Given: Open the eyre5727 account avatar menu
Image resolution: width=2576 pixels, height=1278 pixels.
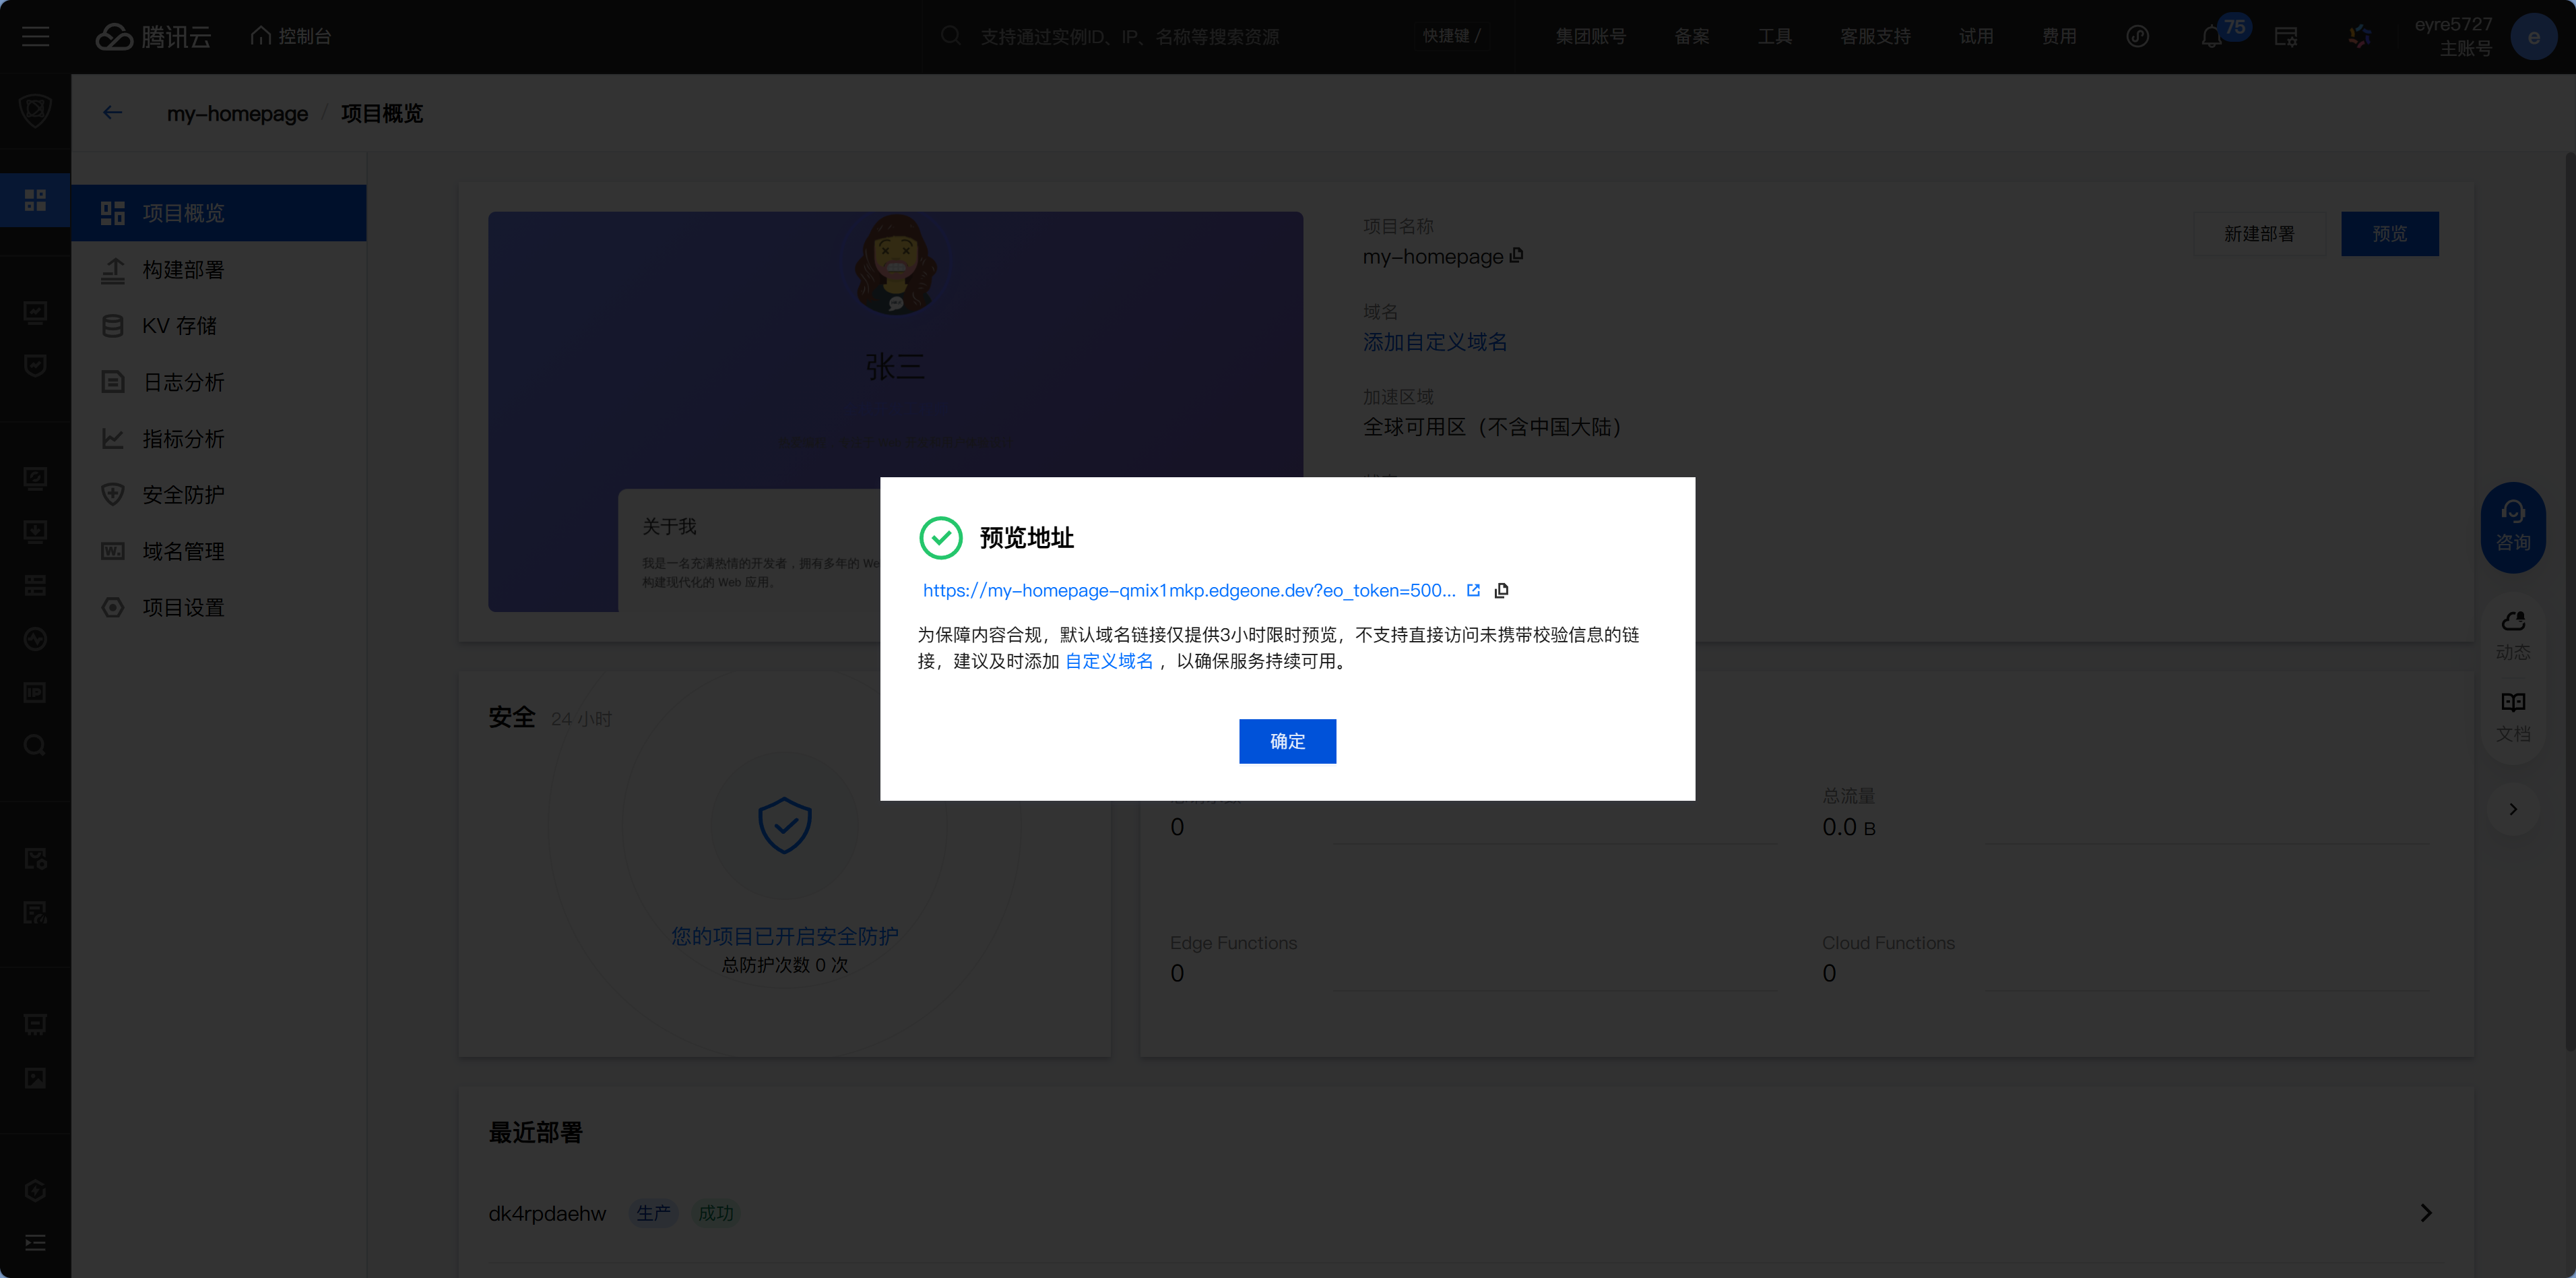Looking at the screenshot, I should (2533, 37).
